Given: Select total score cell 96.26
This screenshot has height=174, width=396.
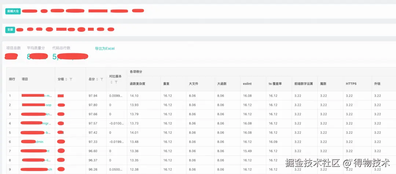Looking at the screenshot, I should point(93,170).
